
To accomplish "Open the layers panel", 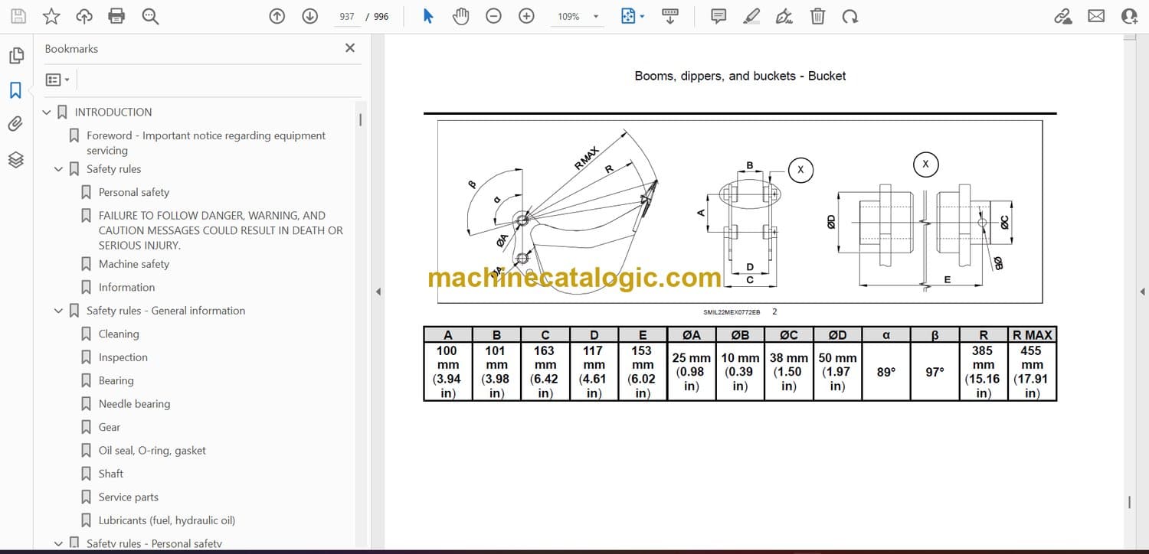I will coord(15,159).
